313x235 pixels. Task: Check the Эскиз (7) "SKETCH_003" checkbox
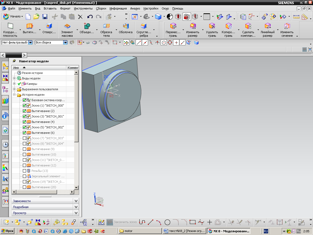tap(24, 138)
